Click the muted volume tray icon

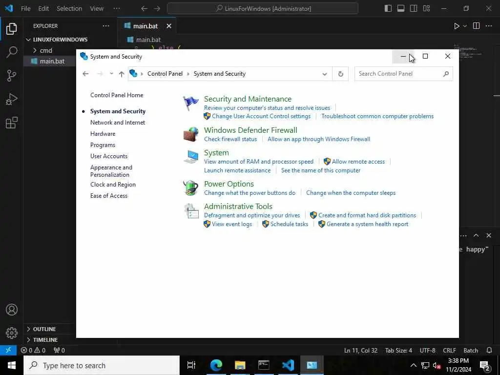click(x=437, y=365)
